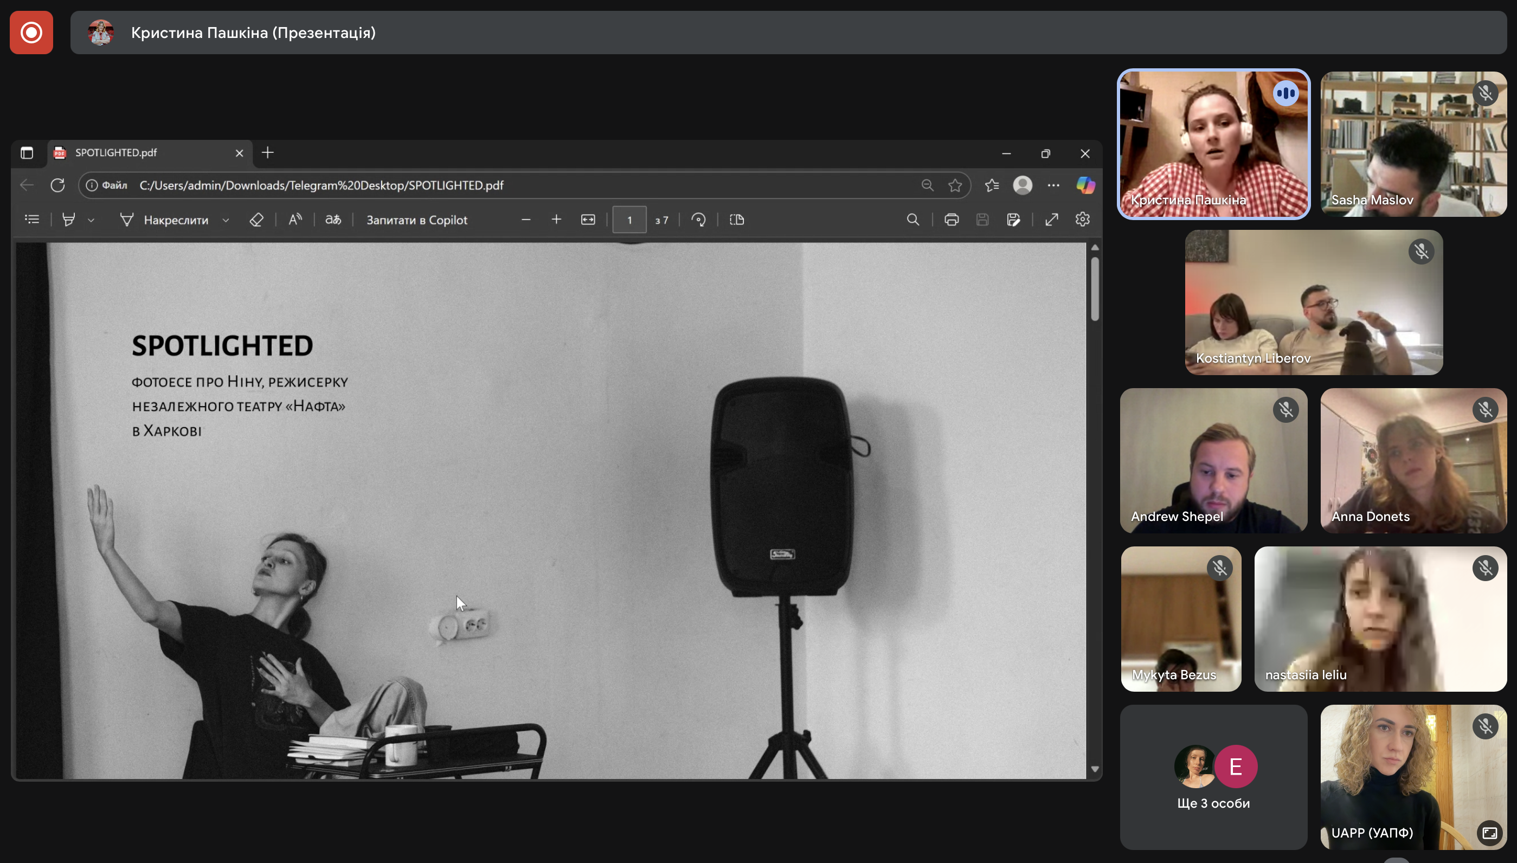Enter PDF full screen mode
Image resolution: width=1517 pixels, height=863 pixels.
(1052, 220)
